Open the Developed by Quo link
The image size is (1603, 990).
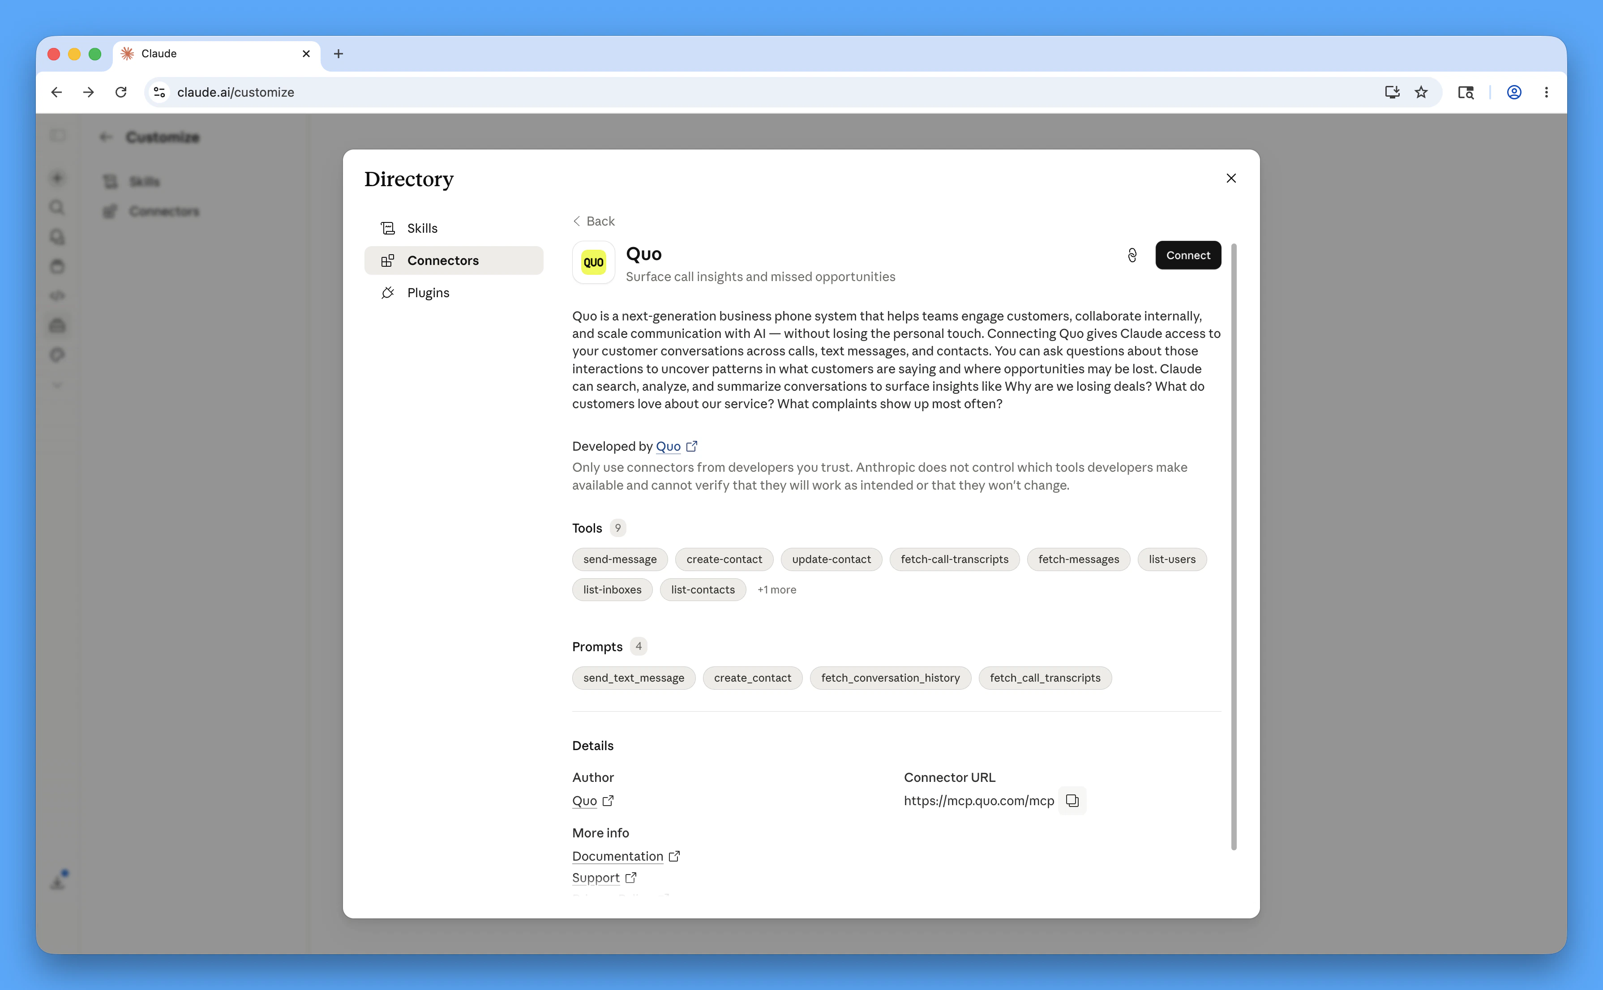point(668,447)
